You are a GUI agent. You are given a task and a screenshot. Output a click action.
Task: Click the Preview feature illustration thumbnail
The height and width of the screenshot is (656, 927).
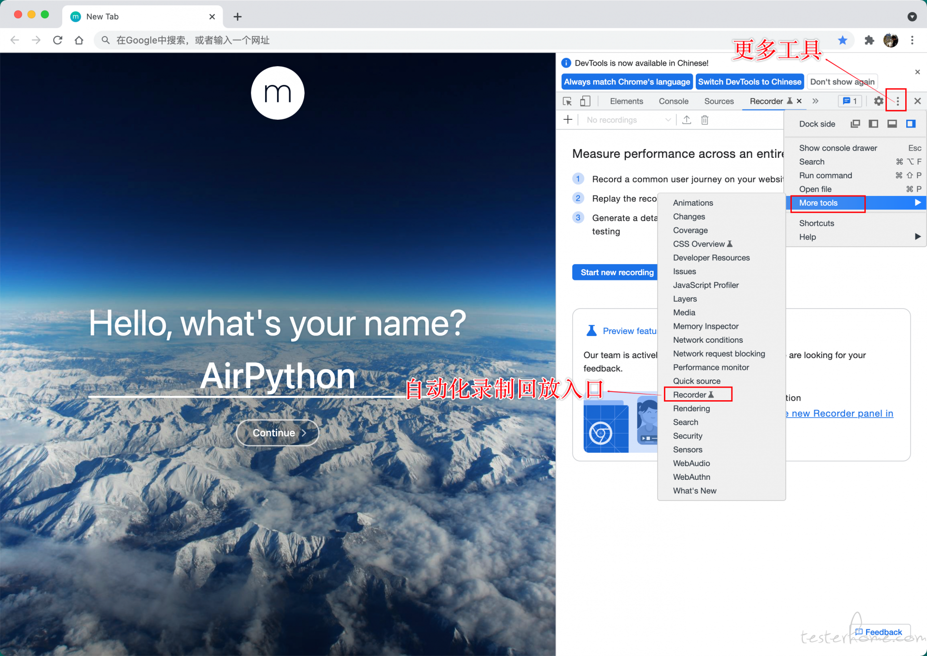coord(621,422)
